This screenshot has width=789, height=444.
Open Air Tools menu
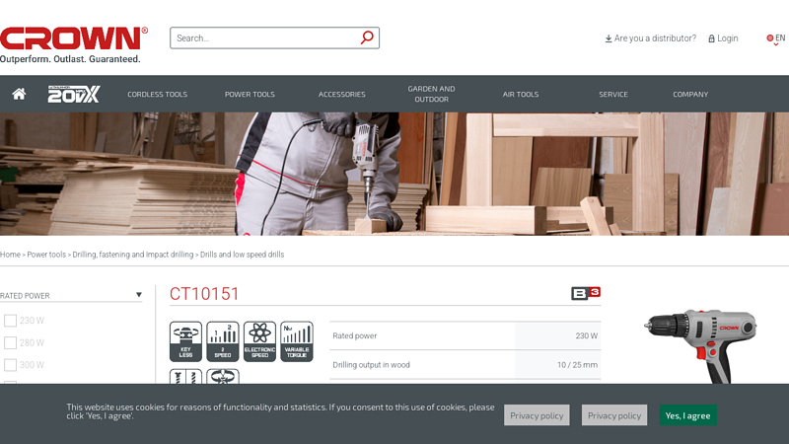(x=521, y=94)
